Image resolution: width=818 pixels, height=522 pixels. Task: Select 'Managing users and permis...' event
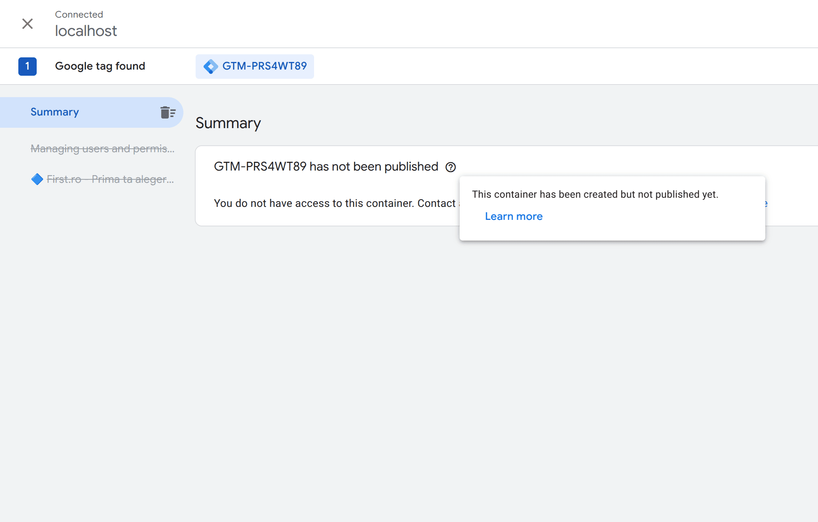(102, 148)
